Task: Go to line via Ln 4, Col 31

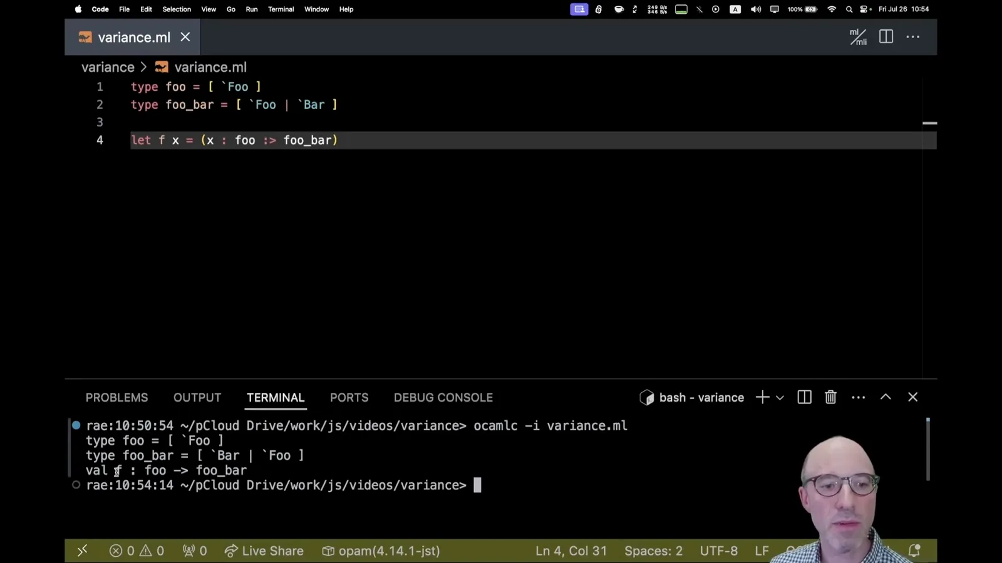Action: [x=571, y=550]
